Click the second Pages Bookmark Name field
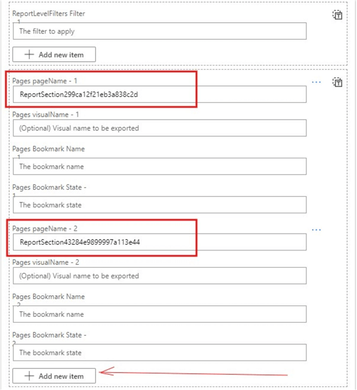Image resolution: width=357 pixels, height=390 pixels. point(159,314)
